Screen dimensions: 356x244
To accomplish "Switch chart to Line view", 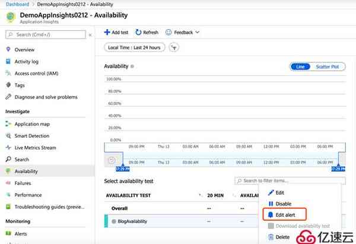I will tap(300, 67).
